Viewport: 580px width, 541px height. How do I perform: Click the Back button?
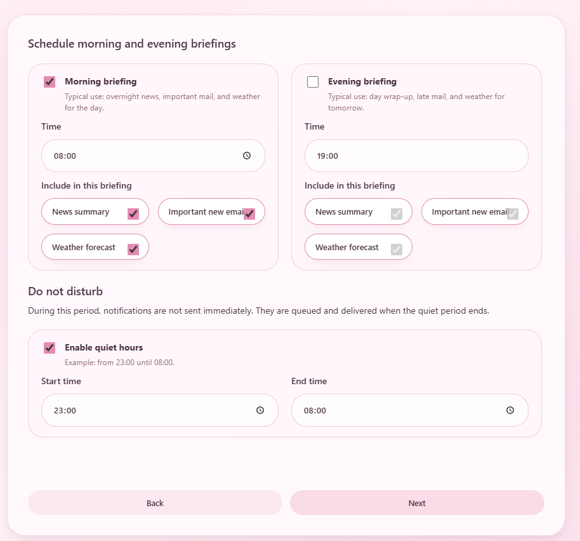coord(155,502)
